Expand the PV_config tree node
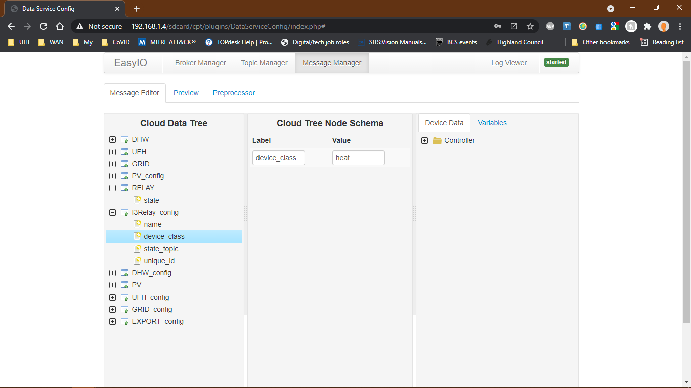 pos(112,175)
